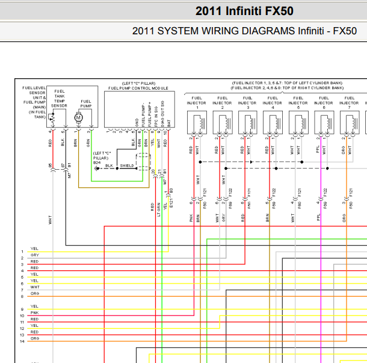Click the 'SHIELD' label on the ground wire

click(127, 166)
